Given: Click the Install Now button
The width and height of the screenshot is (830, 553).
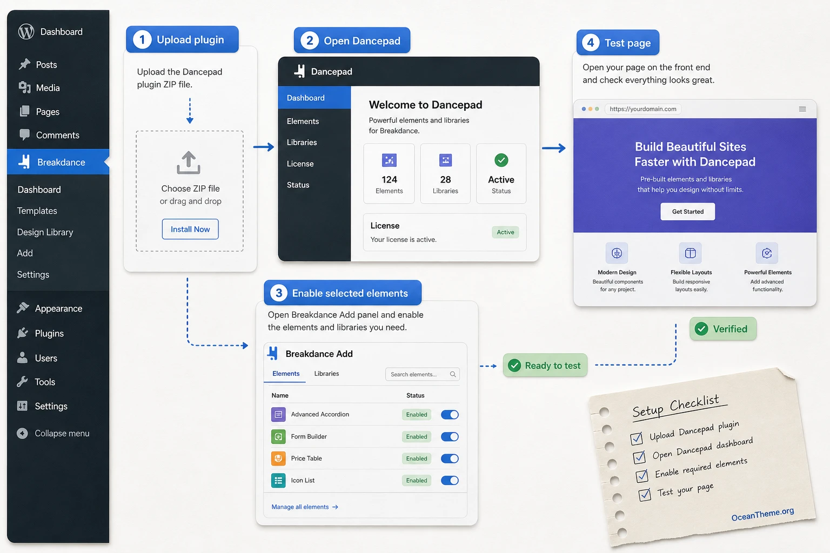Looking at the screenshot, I should 190,229.
